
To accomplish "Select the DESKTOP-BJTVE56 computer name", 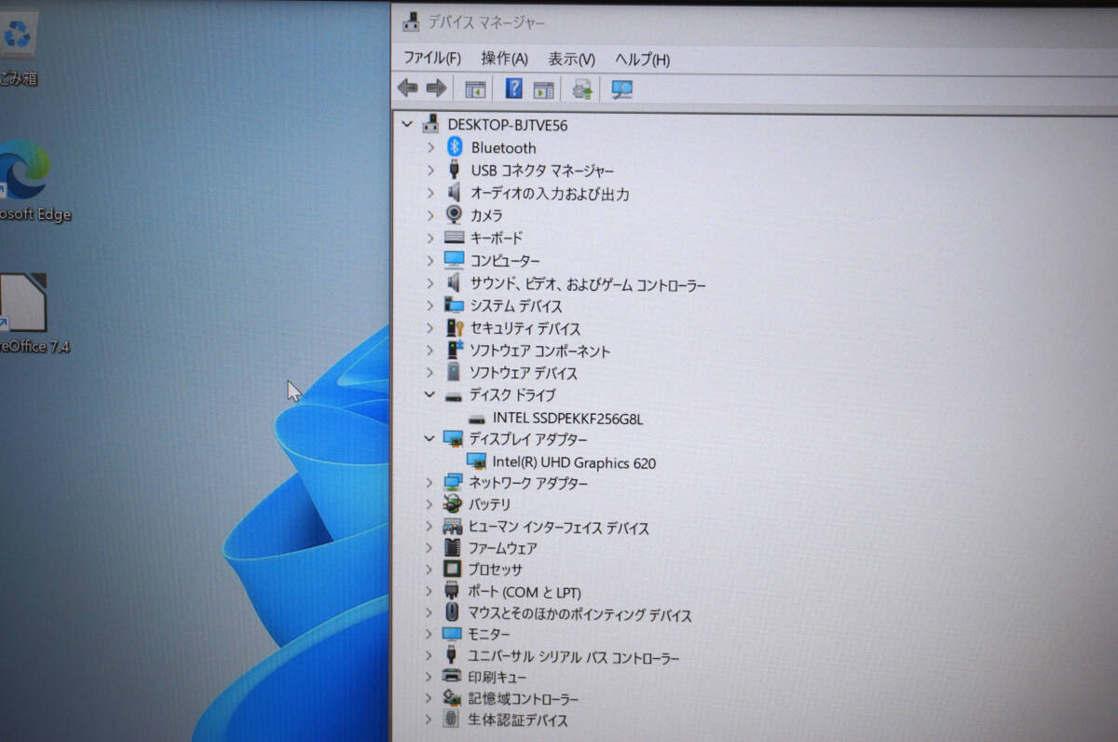I will [x=508, y=124].
